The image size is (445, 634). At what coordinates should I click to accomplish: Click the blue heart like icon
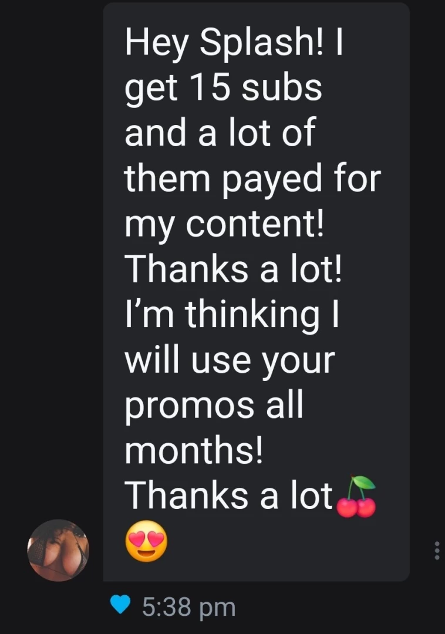121,606
